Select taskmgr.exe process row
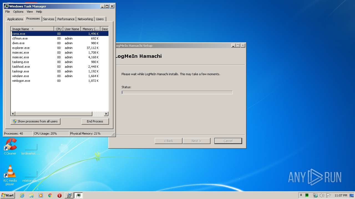Screen dimensions: 355x199 click(60, 71)
